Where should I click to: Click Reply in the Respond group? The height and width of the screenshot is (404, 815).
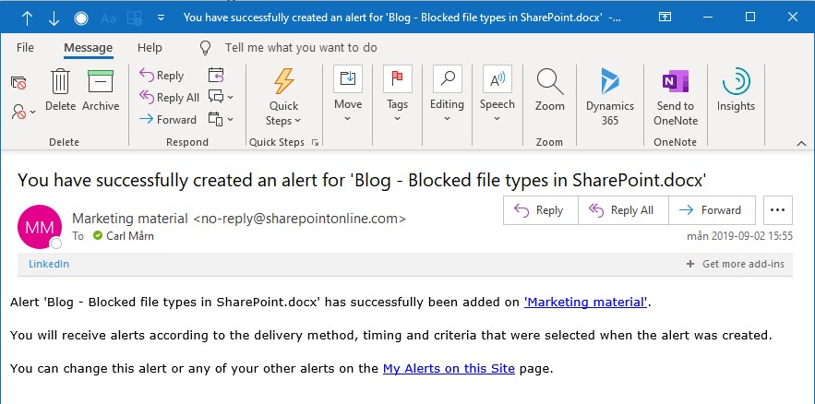(x=162, y=76)
